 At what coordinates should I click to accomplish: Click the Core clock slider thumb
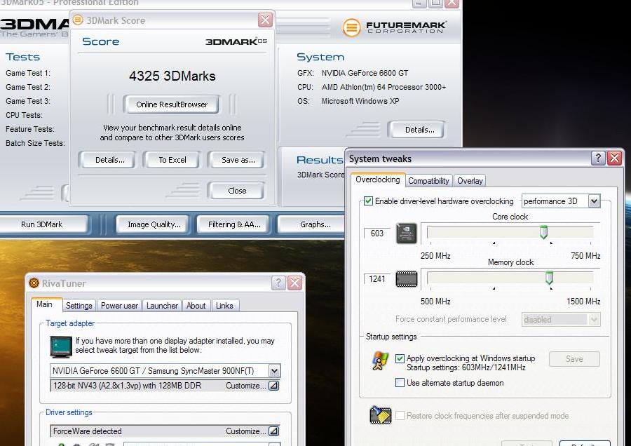point(543,232)
